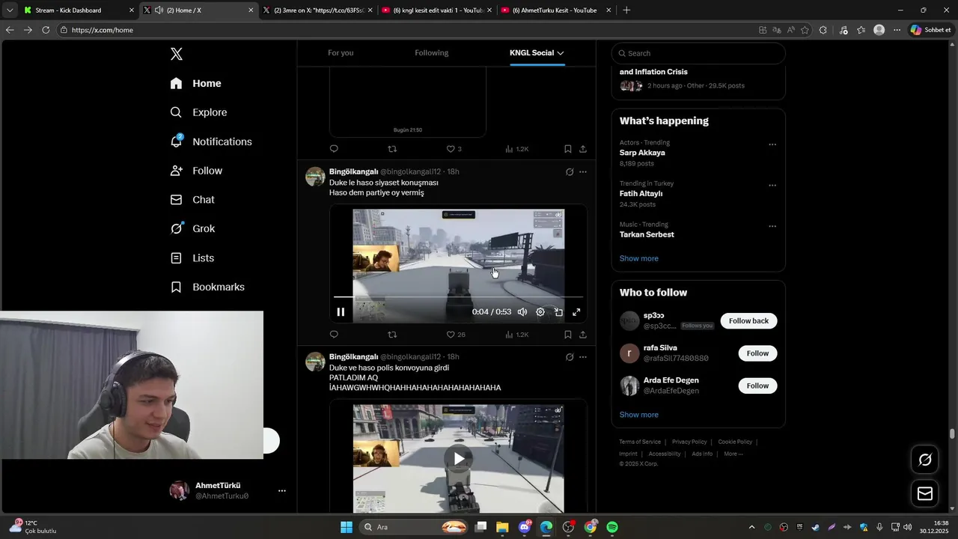Switch to Stream - Kick Dashboard tab
This screenshot has height=539, width=958.
tap(79, 10)
